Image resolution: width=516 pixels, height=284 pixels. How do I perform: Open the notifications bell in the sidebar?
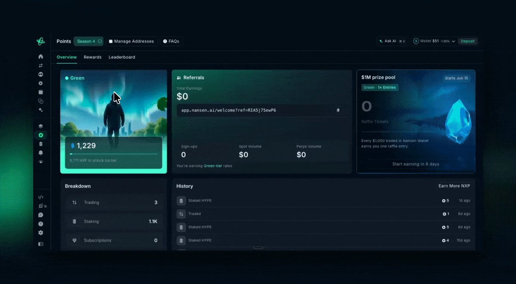pyautogui.click(x=41, y=153)
